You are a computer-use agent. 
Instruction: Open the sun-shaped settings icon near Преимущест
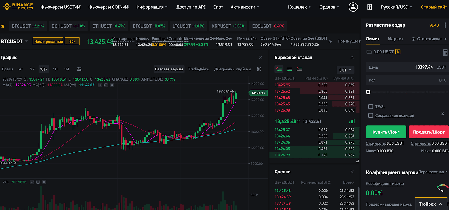coord(330,41)
